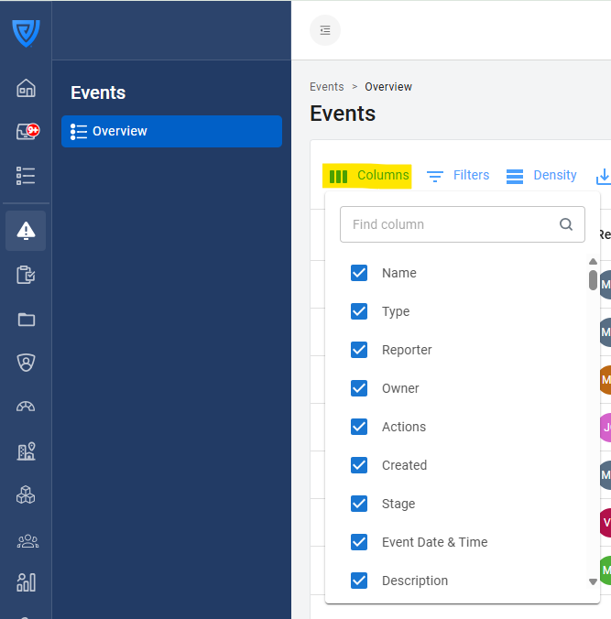
Task: Select Overview in the Events menu
Action: 171,131
